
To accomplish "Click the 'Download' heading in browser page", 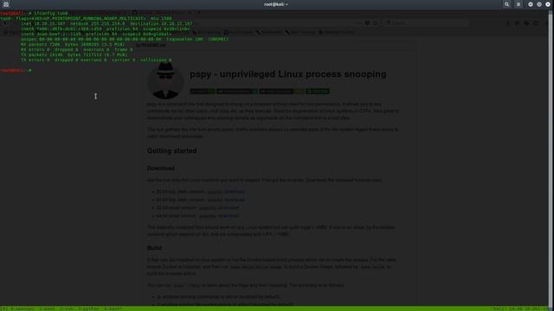I will (161, 168).
